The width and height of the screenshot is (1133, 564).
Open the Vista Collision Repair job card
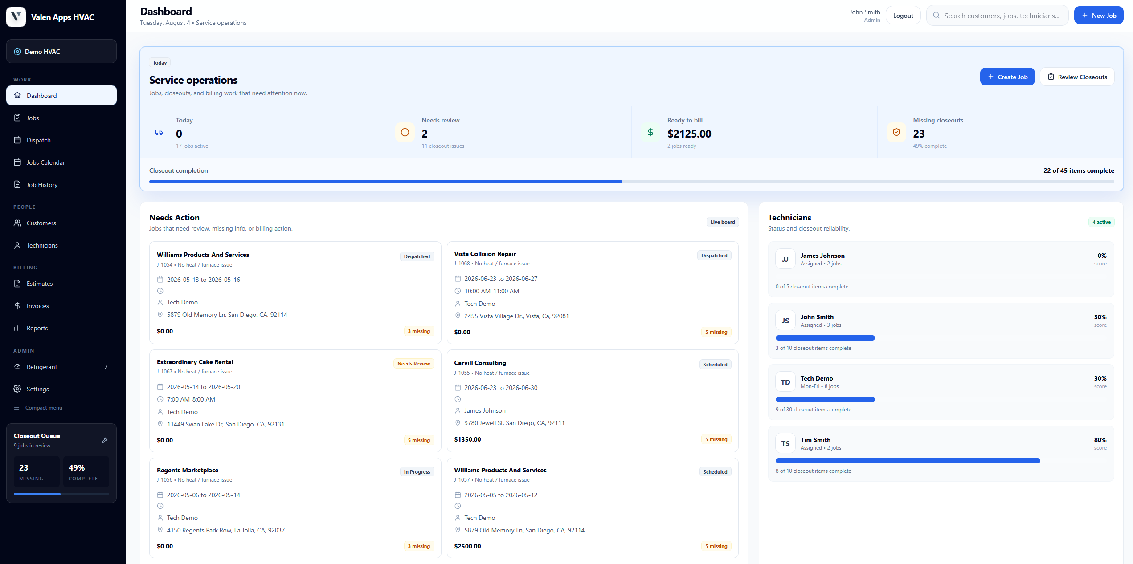[x=593, y=292]
